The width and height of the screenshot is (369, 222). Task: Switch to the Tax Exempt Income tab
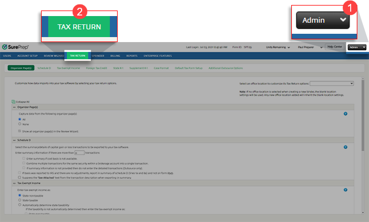(68, 68)
